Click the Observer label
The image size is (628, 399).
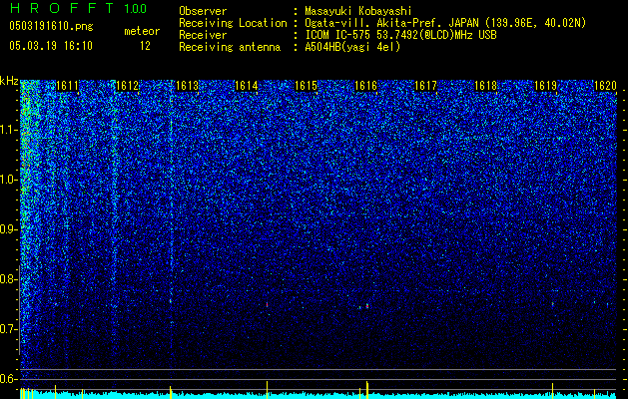tap(203, 11)
